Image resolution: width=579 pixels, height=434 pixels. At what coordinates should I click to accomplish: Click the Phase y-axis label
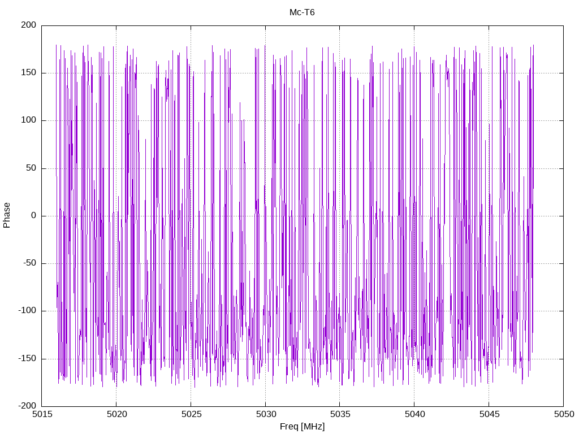coord(7,215)
